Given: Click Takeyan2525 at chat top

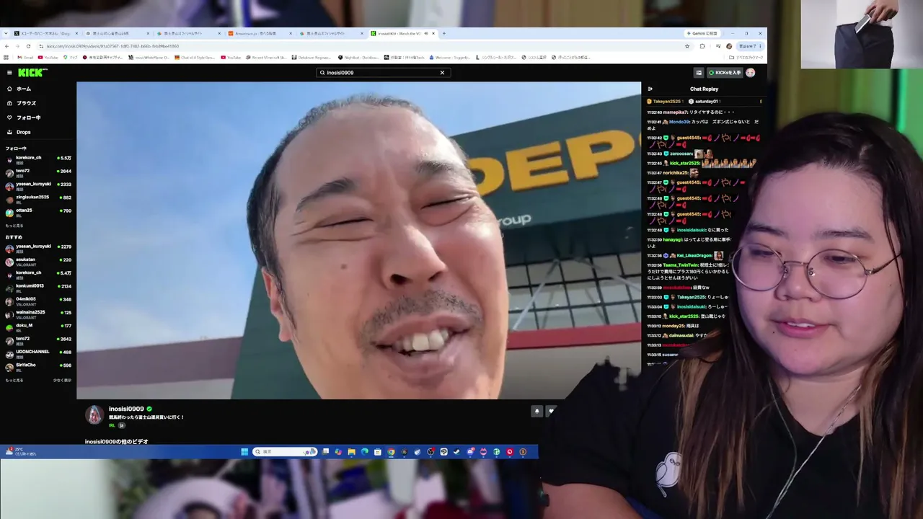Looking at the screenshot, I should [x=664, y=102].
